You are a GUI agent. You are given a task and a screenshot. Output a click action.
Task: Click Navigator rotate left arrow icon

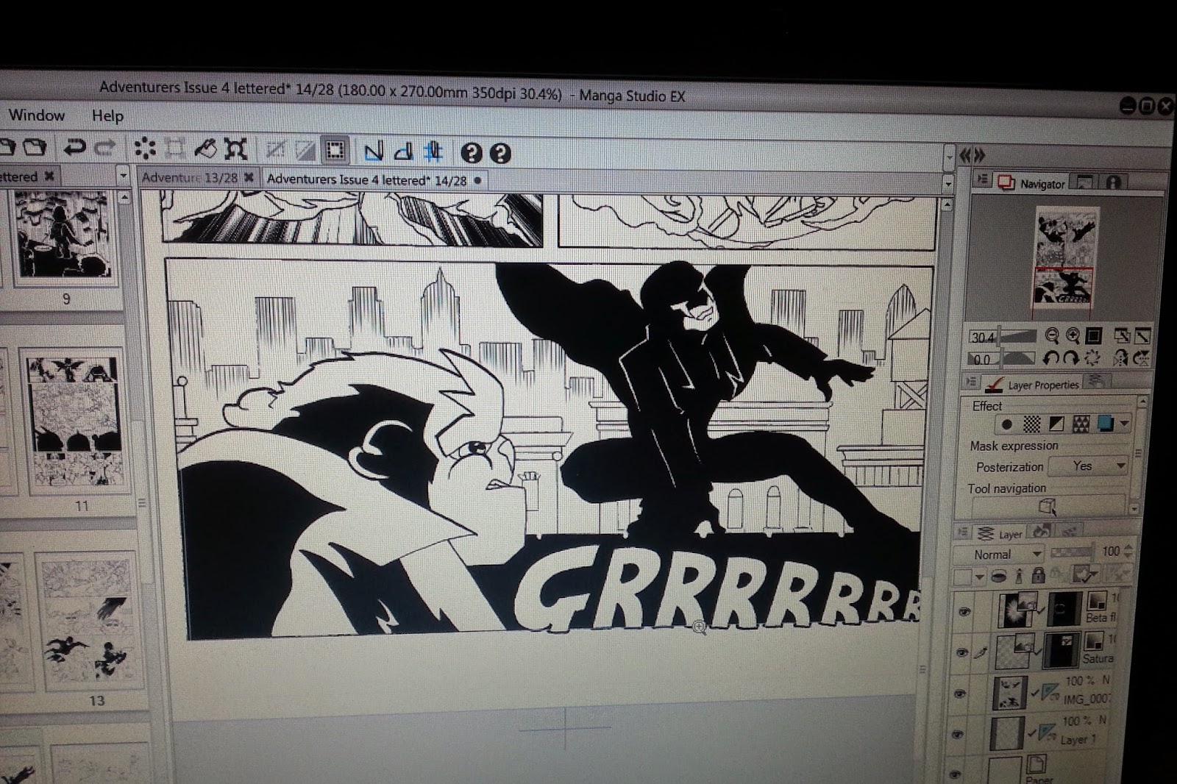coord(1051,358)
